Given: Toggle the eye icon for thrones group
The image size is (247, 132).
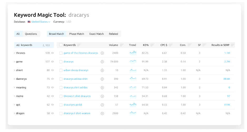Looking at the screenshot, I should [53, 53].
